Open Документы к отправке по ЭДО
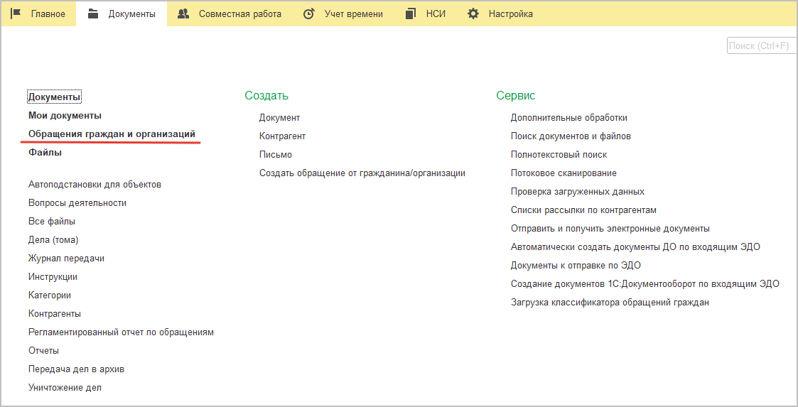 tap(576, 265)
